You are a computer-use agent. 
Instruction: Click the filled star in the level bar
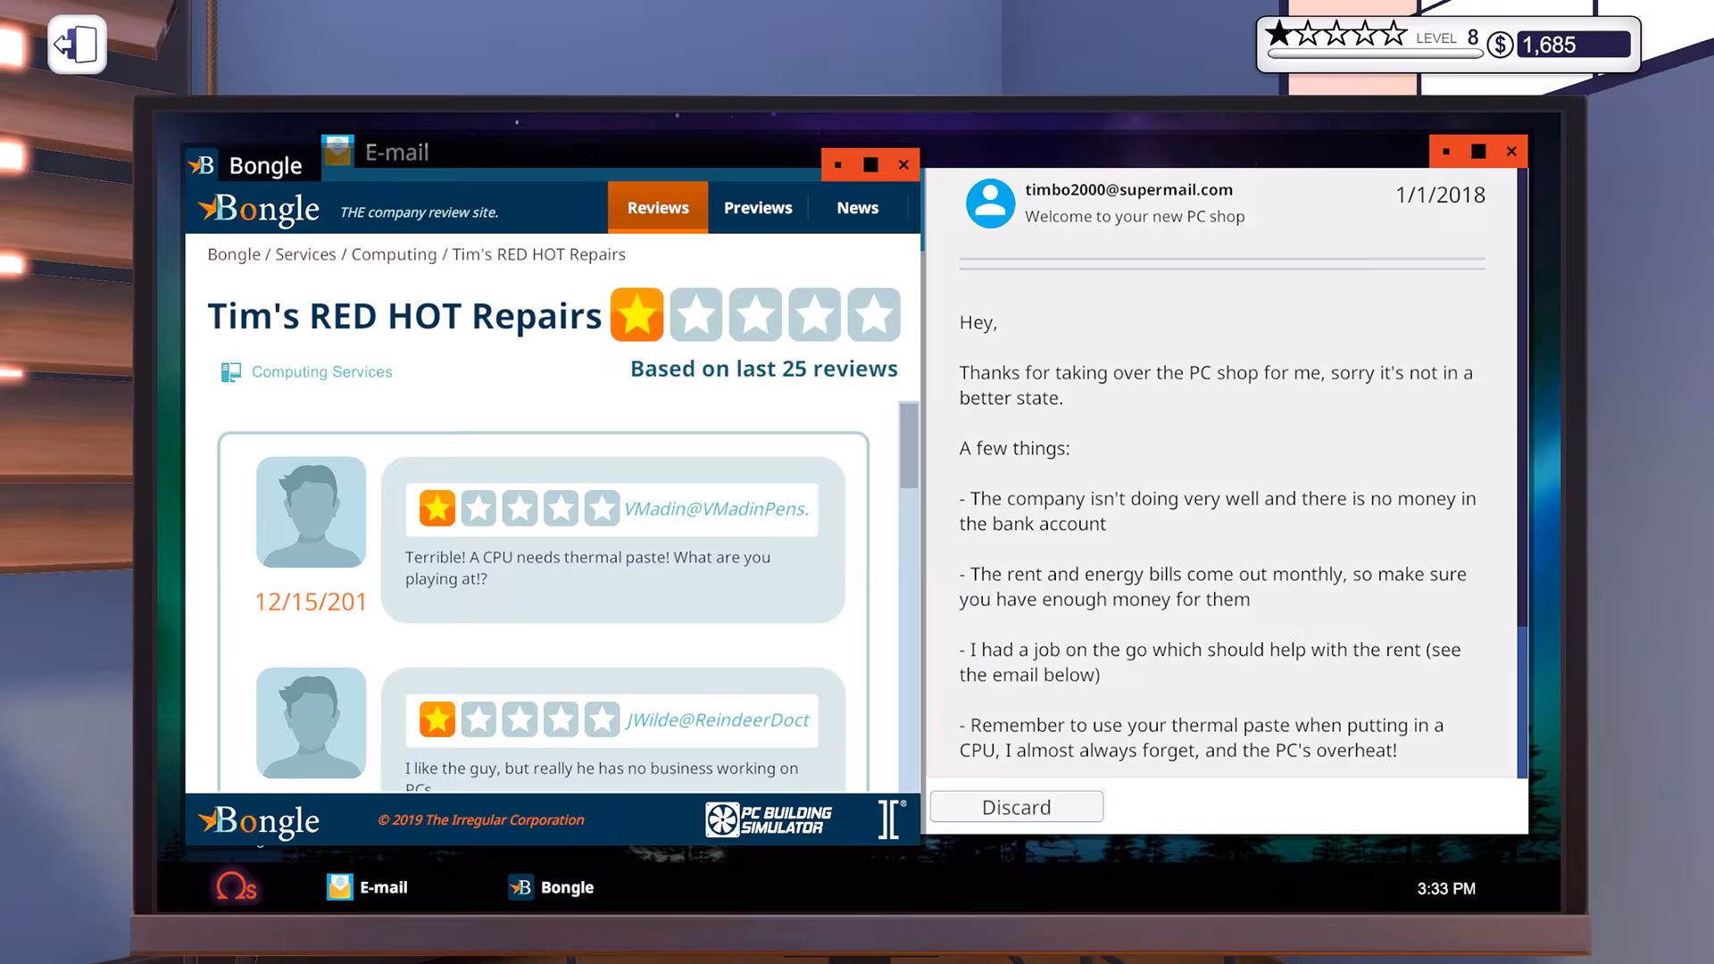(x=1278, y=34)
